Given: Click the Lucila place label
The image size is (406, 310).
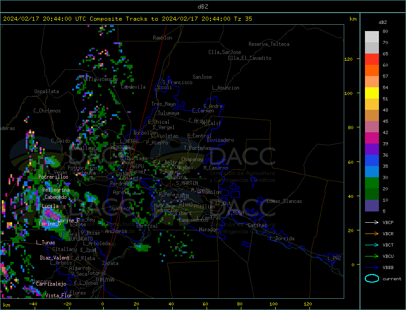Looking at the screenshot, I should (50, 206).
